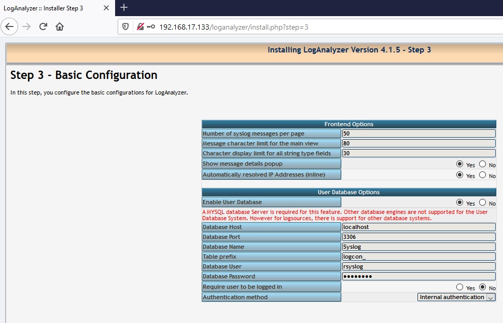503x323 pixels.
Task: Select Yes for Show message details popup
Action: coord(459,164)
